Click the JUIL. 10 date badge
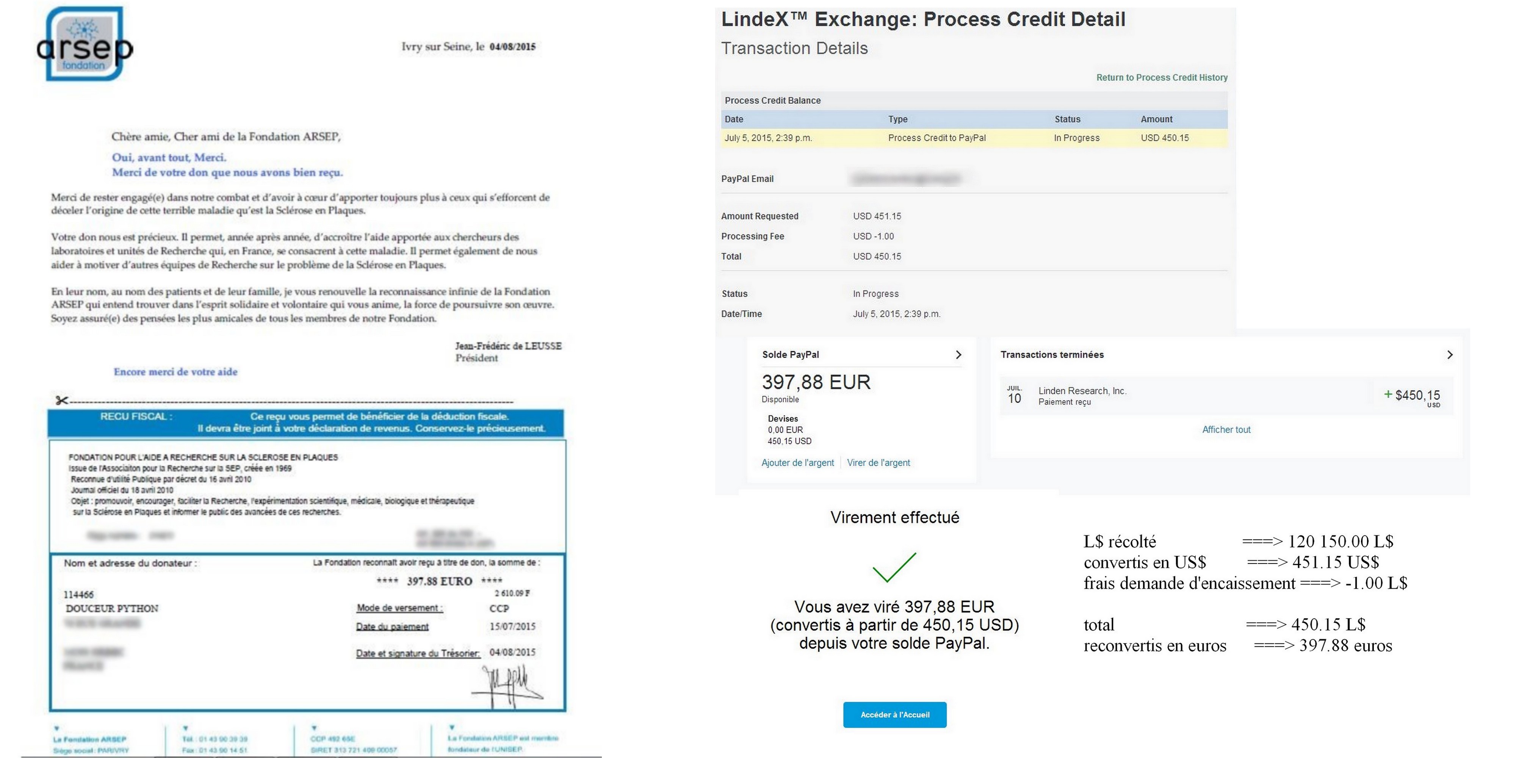 point(1014,395)
